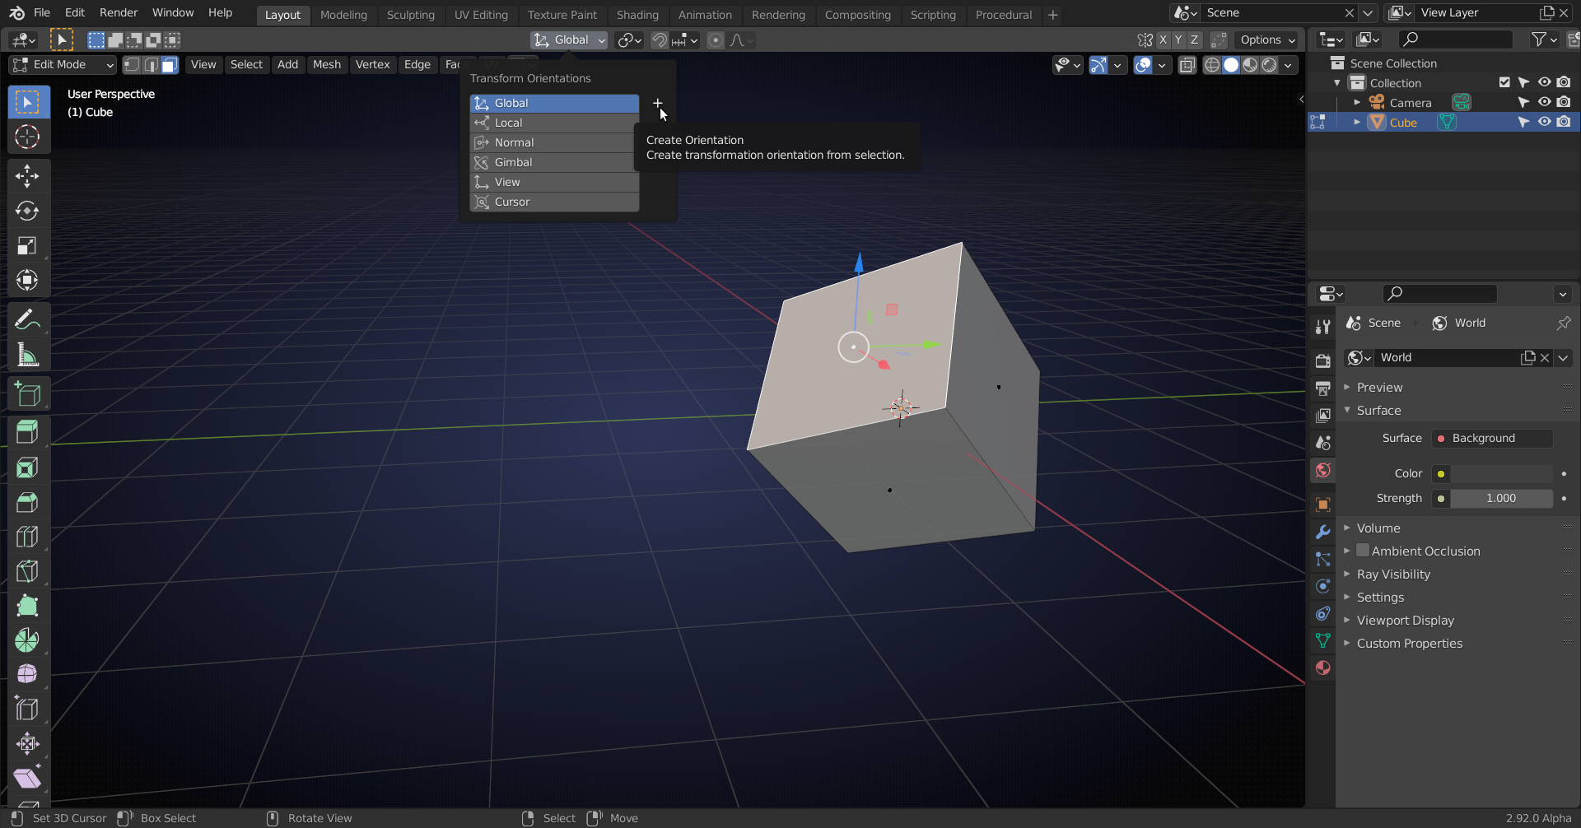1581x828 pixels.
Task: Open the Edit Mode dropdown
Action: 62,64
